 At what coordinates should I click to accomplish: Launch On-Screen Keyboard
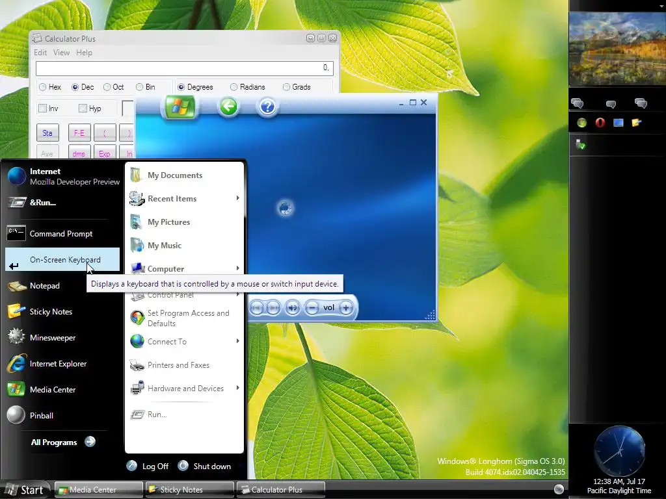pyautogui.click(x=62, y=260)
